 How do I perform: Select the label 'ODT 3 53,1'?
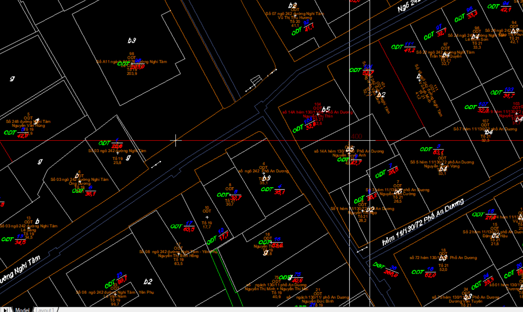432,149
